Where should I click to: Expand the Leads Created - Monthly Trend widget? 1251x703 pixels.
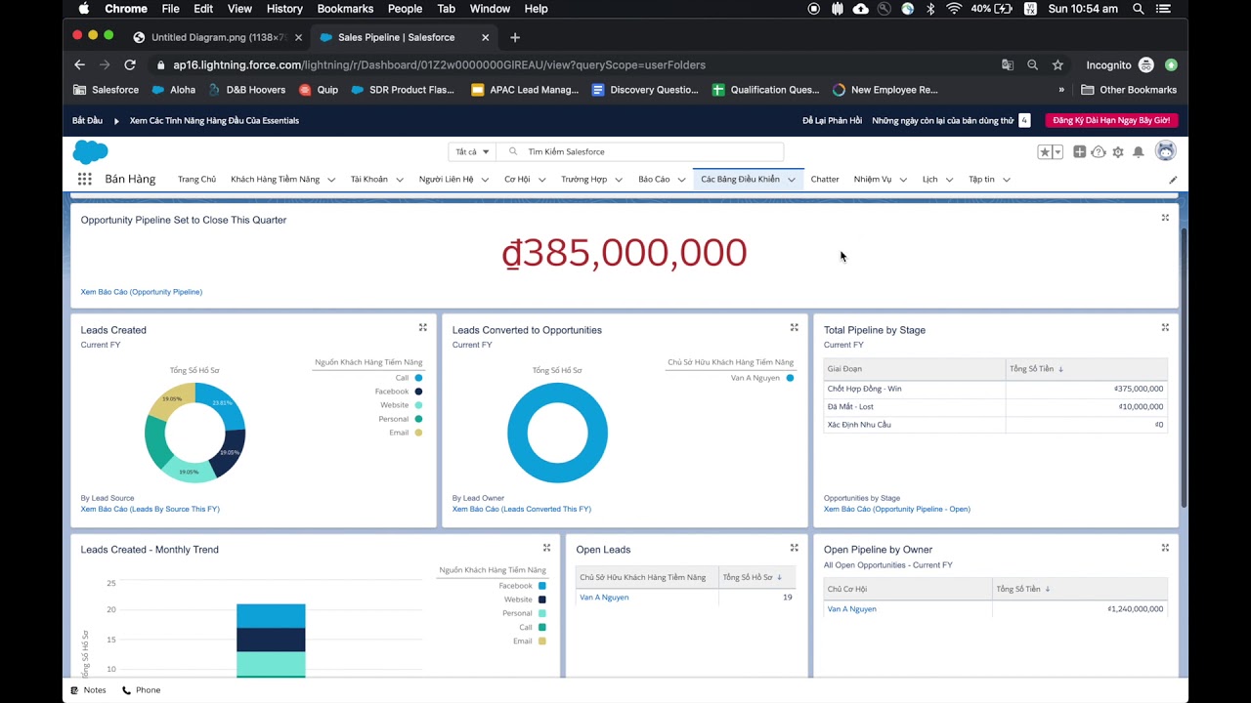click(546, 548)
